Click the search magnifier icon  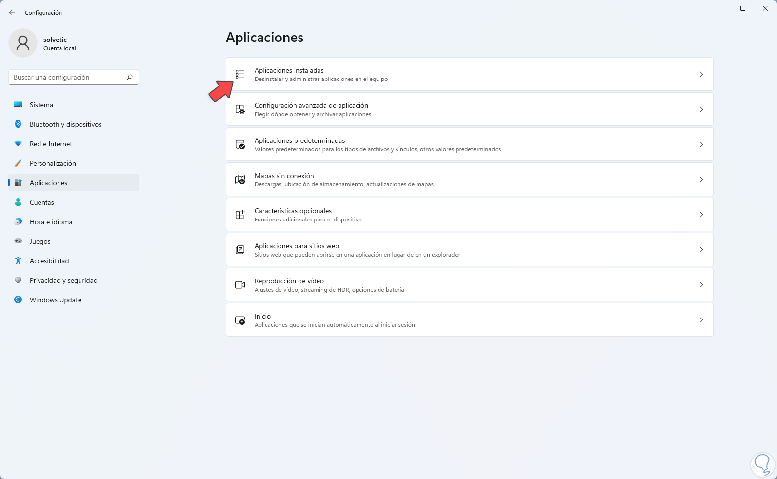click(x=130, y=77)
